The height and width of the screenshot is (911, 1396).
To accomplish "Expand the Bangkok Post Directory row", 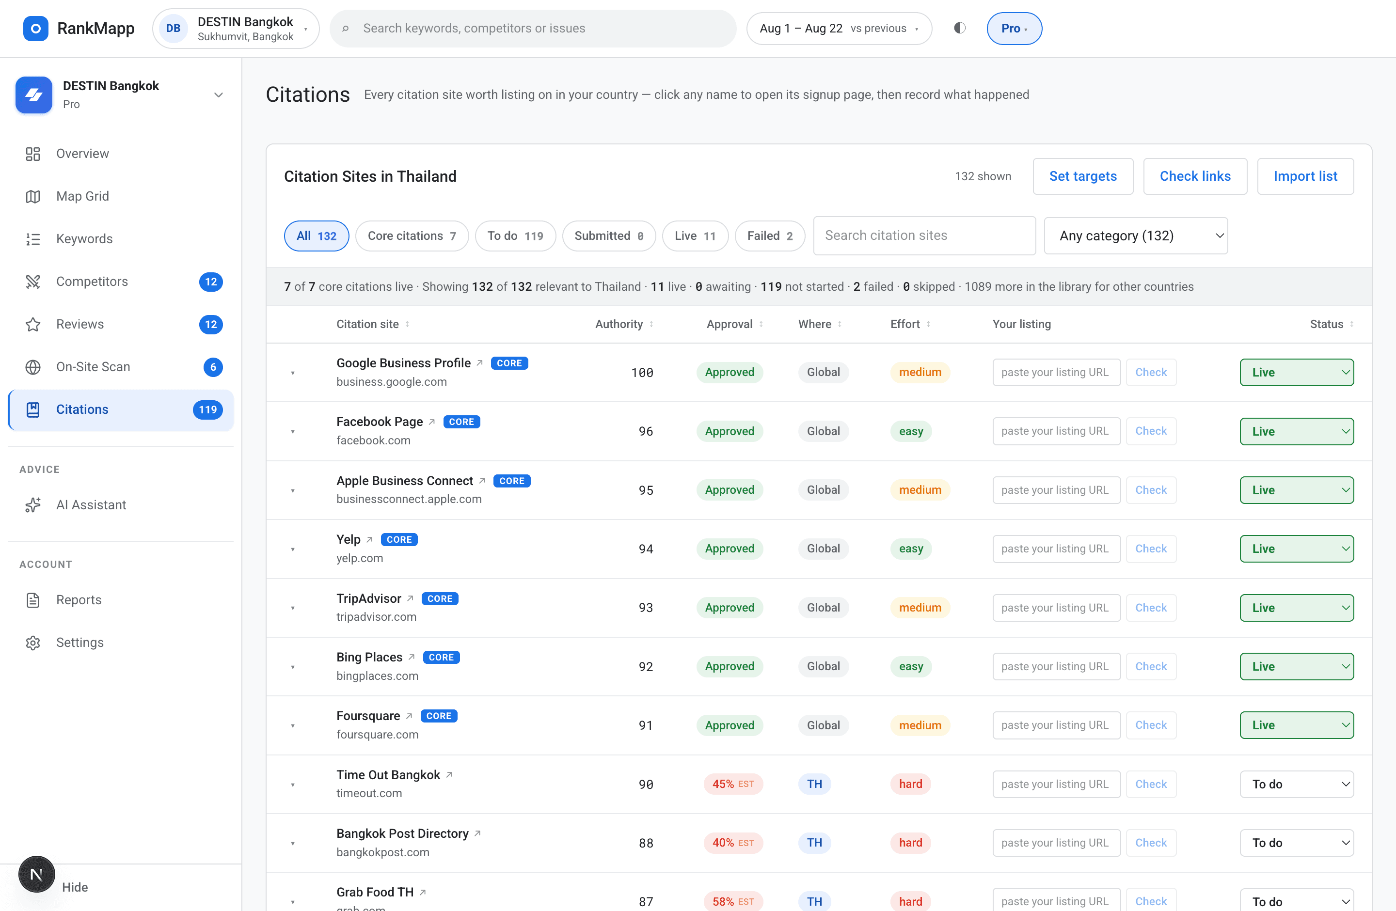I will [293, 844].
